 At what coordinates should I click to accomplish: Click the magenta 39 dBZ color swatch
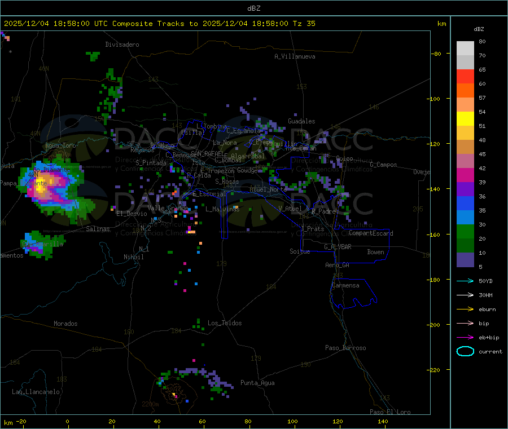[465, 175]
